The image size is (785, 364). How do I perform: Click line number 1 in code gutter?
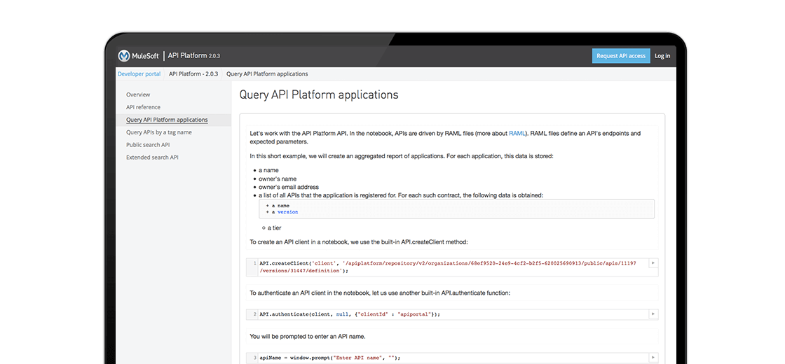[255, 263]
